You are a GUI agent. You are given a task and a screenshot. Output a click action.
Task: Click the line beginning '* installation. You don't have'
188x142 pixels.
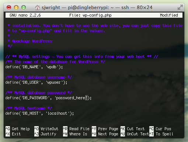(x=95, y=25)
